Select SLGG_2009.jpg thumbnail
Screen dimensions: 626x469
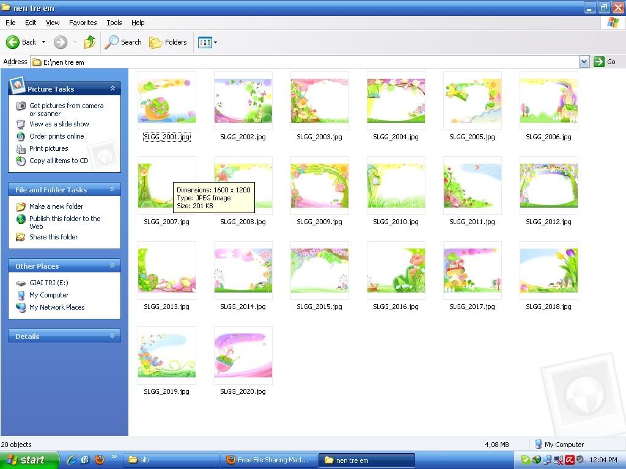coord(320,186)
